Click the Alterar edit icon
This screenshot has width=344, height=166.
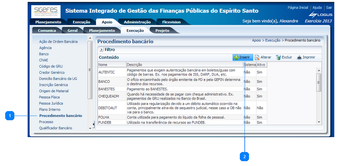point(257,57)
